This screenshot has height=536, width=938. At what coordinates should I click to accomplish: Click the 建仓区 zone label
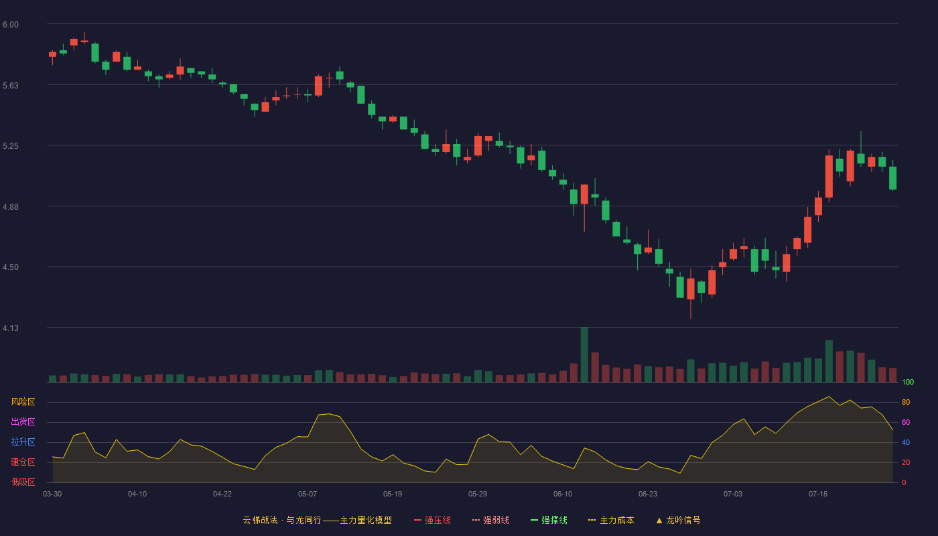tap(23, 462)
